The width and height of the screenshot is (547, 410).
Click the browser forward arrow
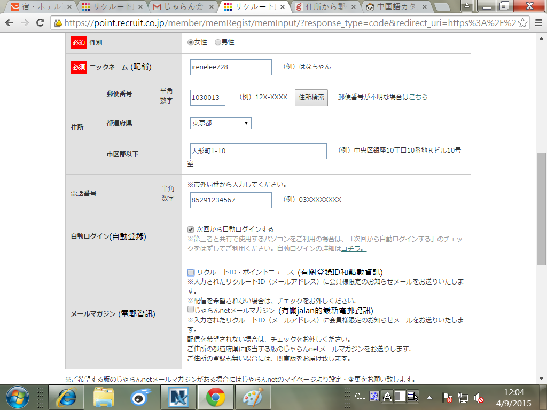(x=25, y=23)
